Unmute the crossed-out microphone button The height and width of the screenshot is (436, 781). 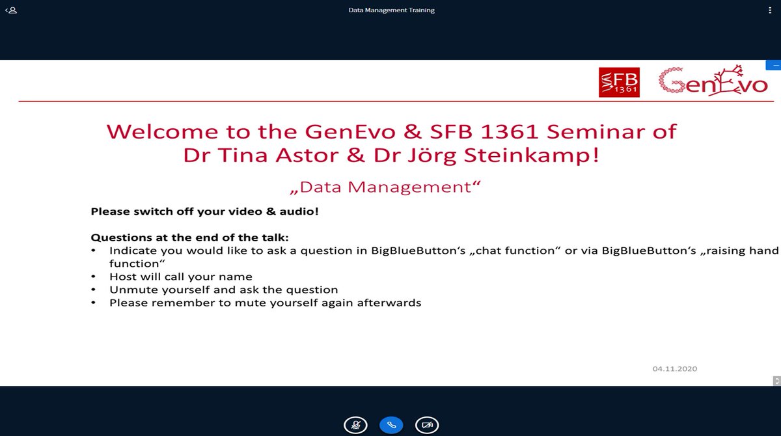tap(355, 425)
